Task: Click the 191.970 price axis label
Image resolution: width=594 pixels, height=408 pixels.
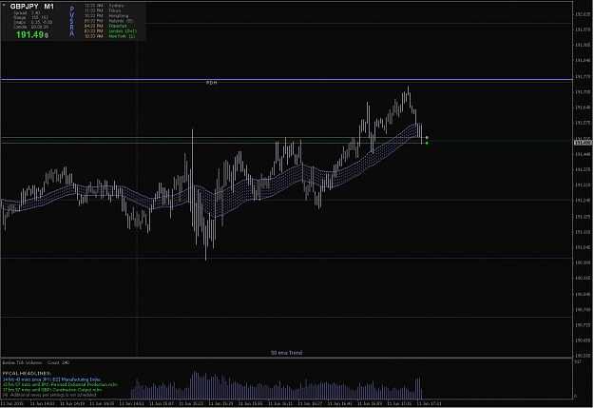Action: 583,29
